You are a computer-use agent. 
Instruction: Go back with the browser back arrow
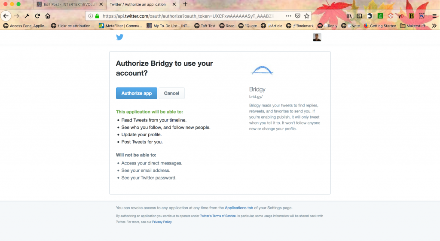click(x=6, y=16)
